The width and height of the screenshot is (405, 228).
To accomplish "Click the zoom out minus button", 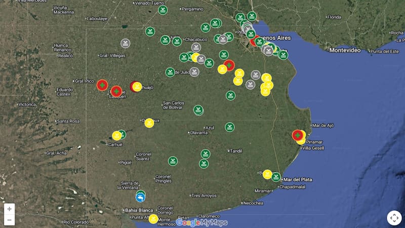I will (9, 220).
